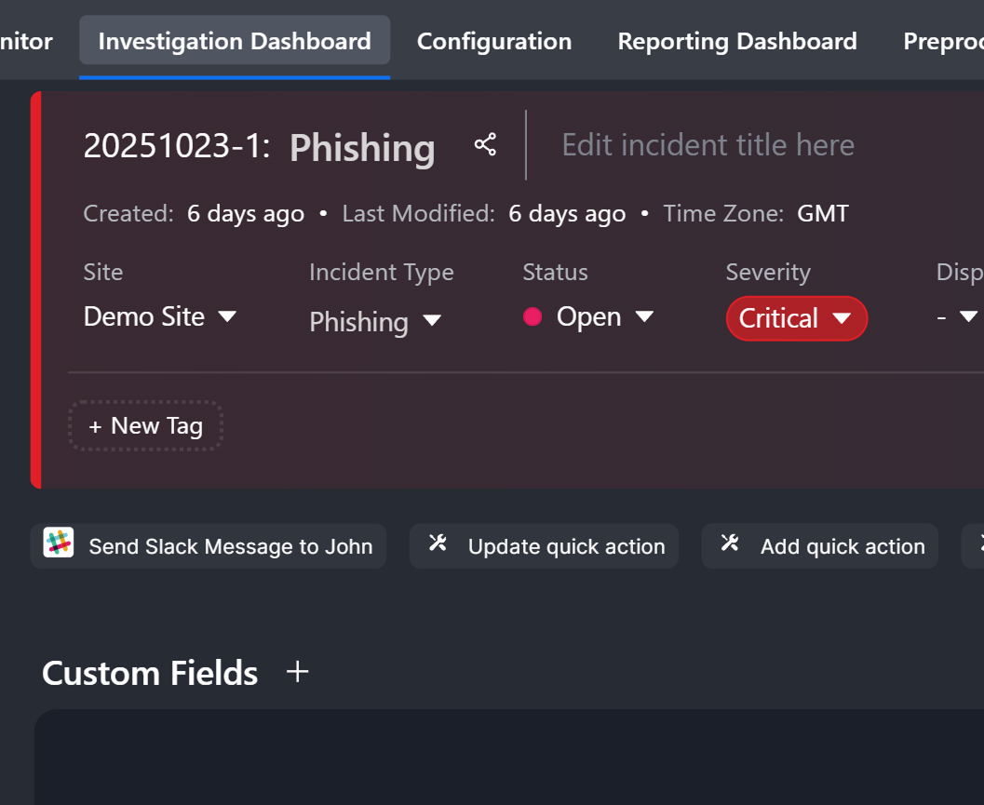Change the Status from Open
This screenshot has width=984, height=805.
point(604,317)
